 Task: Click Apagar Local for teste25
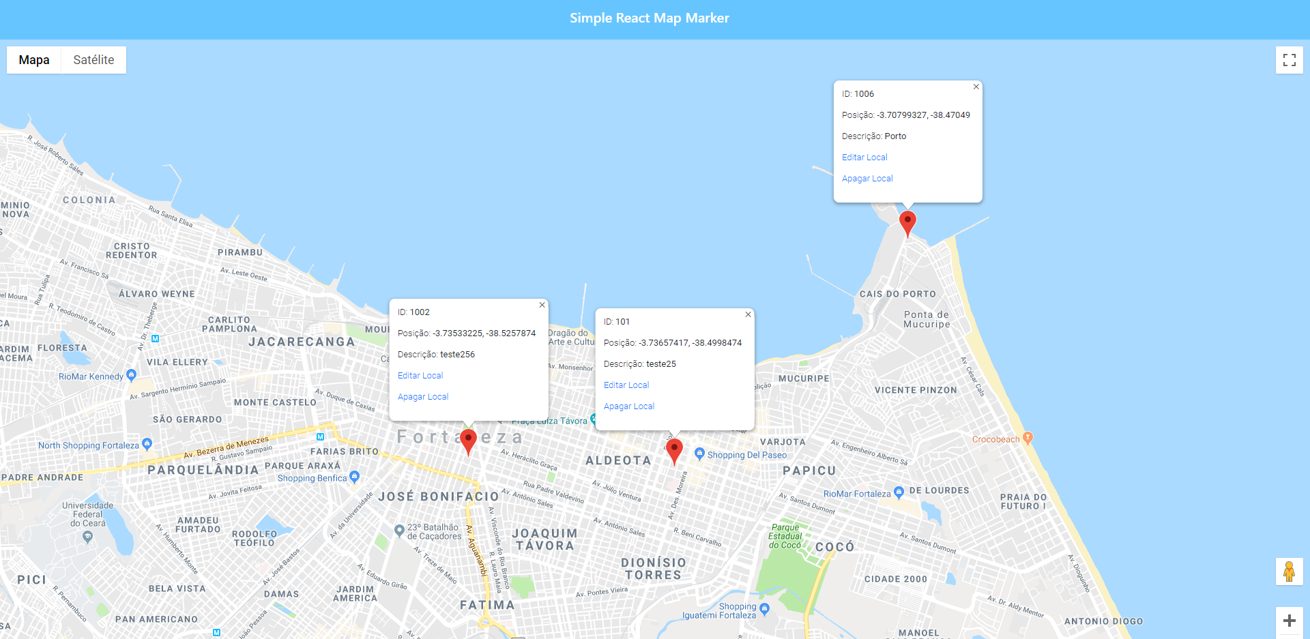[629, 406]
